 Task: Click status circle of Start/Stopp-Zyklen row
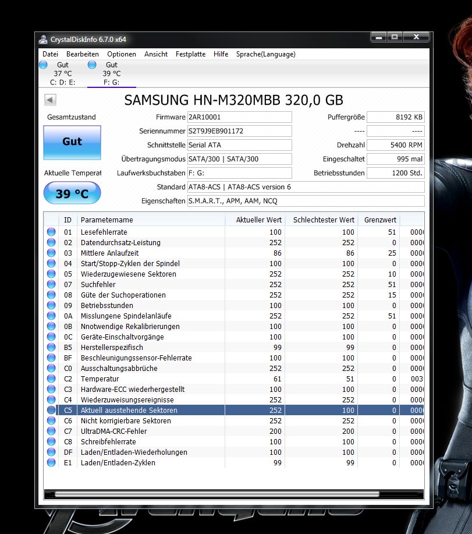click(51, 264)
